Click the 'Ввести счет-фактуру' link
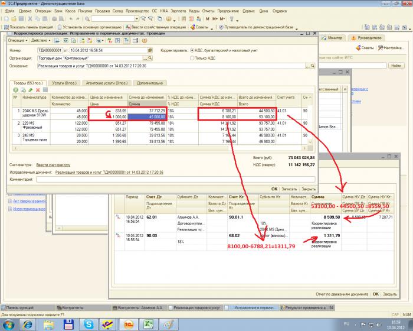This screenshot has height=331, width=413. tap(53, 165)
